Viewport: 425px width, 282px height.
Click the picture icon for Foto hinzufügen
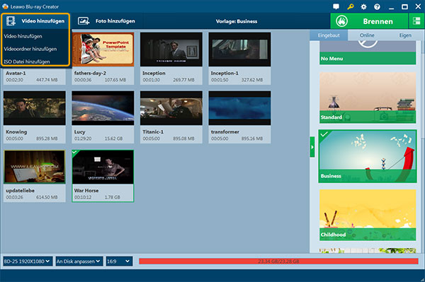[x=84, y=21]
